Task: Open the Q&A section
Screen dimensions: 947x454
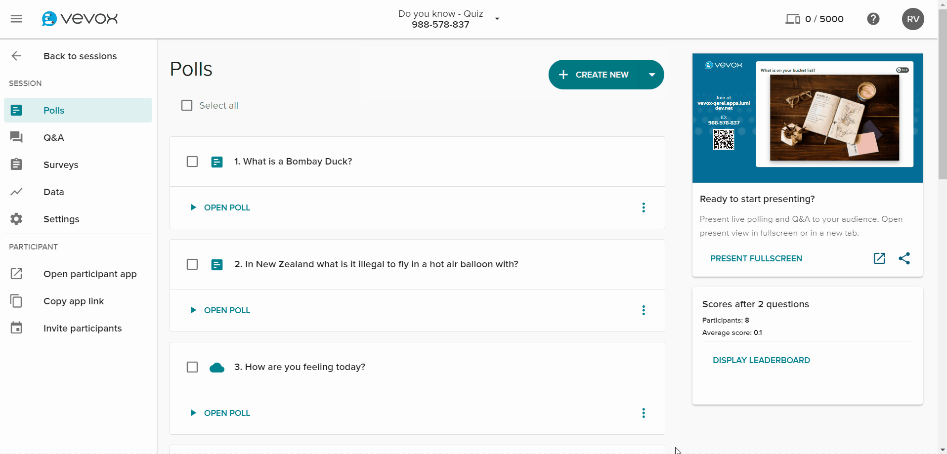Action: (x=78, y=137)
